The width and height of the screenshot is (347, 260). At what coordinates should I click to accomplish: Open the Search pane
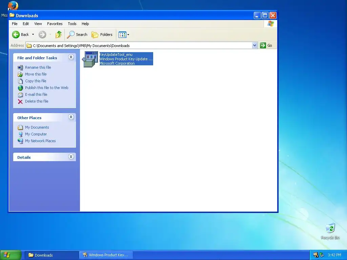pyautogui.click(x=77, y=35)
